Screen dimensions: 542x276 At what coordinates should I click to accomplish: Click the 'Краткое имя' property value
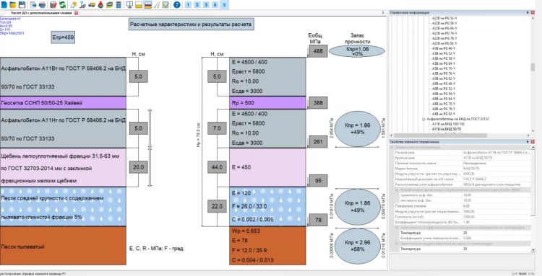pos(496,158)
